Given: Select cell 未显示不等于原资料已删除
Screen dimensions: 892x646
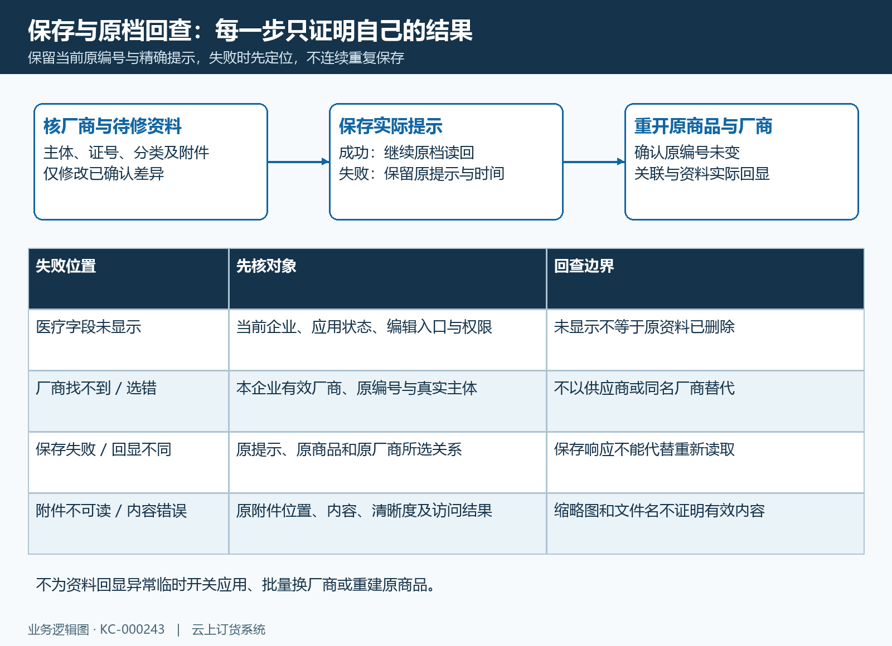Looking at the screenshot, I should pos(705,340).
